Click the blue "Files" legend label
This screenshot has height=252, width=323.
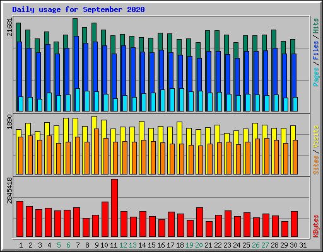(x=316, y=50)
